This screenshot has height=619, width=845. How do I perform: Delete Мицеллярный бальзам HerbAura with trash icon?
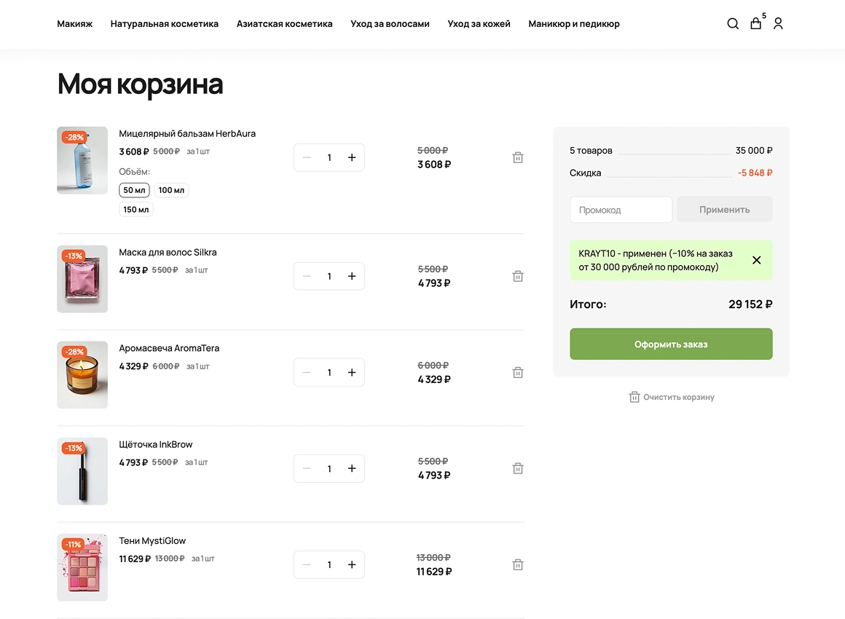pos(518,157)
